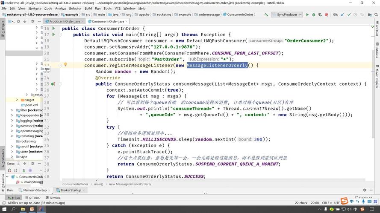
Task: Run main method gutter arrow at line 17
Action: coord(53,35)
